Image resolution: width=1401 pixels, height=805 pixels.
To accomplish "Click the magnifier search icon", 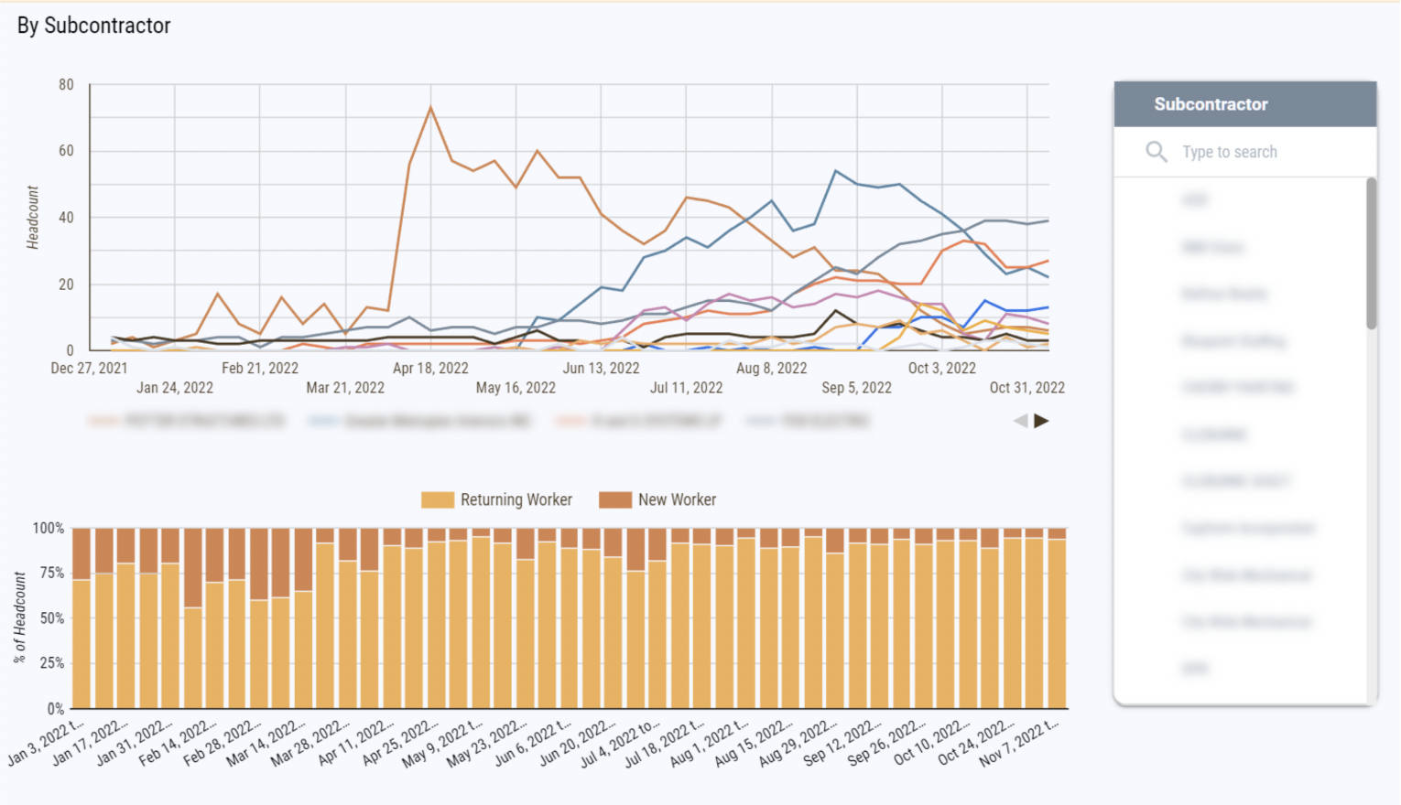I will 1157,152.
